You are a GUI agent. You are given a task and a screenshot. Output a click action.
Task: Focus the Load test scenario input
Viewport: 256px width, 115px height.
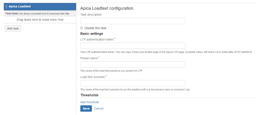(x=133, y=83)
